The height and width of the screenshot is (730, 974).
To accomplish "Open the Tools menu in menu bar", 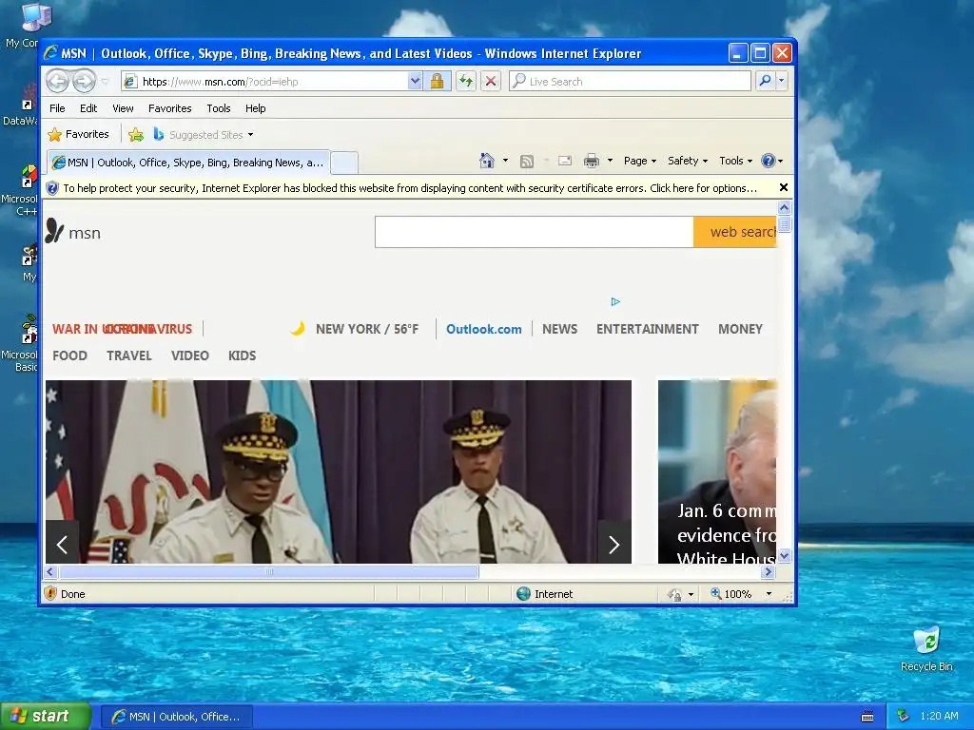I will (x=219, y=108).
